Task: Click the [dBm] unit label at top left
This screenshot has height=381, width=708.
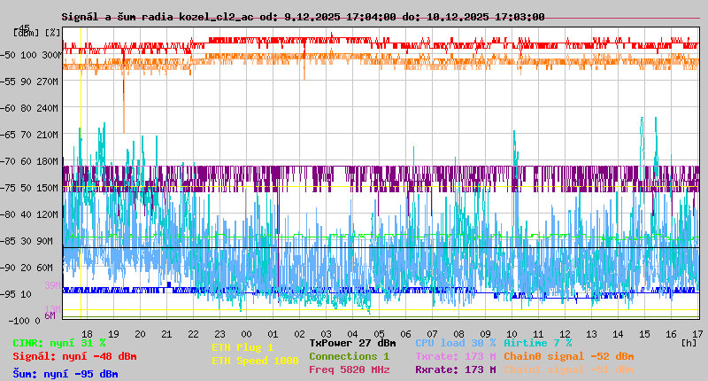Action: tap(27, 33)
